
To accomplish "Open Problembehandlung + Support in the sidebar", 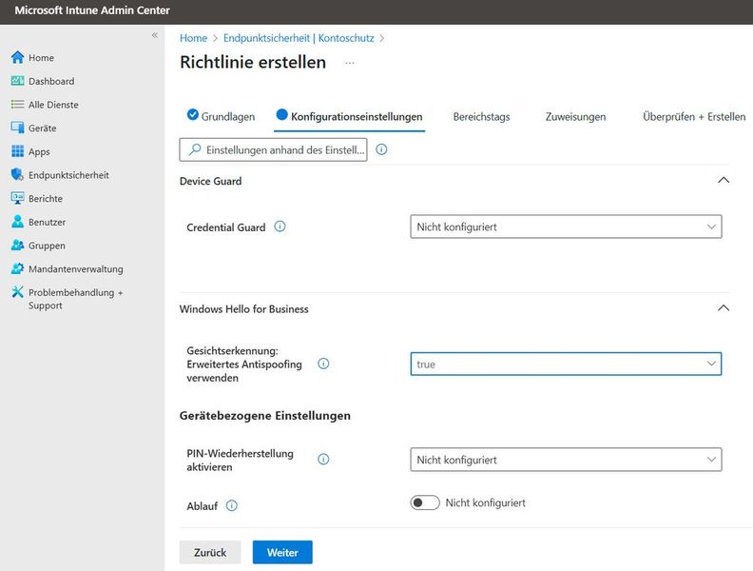I will [x=75, y=299].
